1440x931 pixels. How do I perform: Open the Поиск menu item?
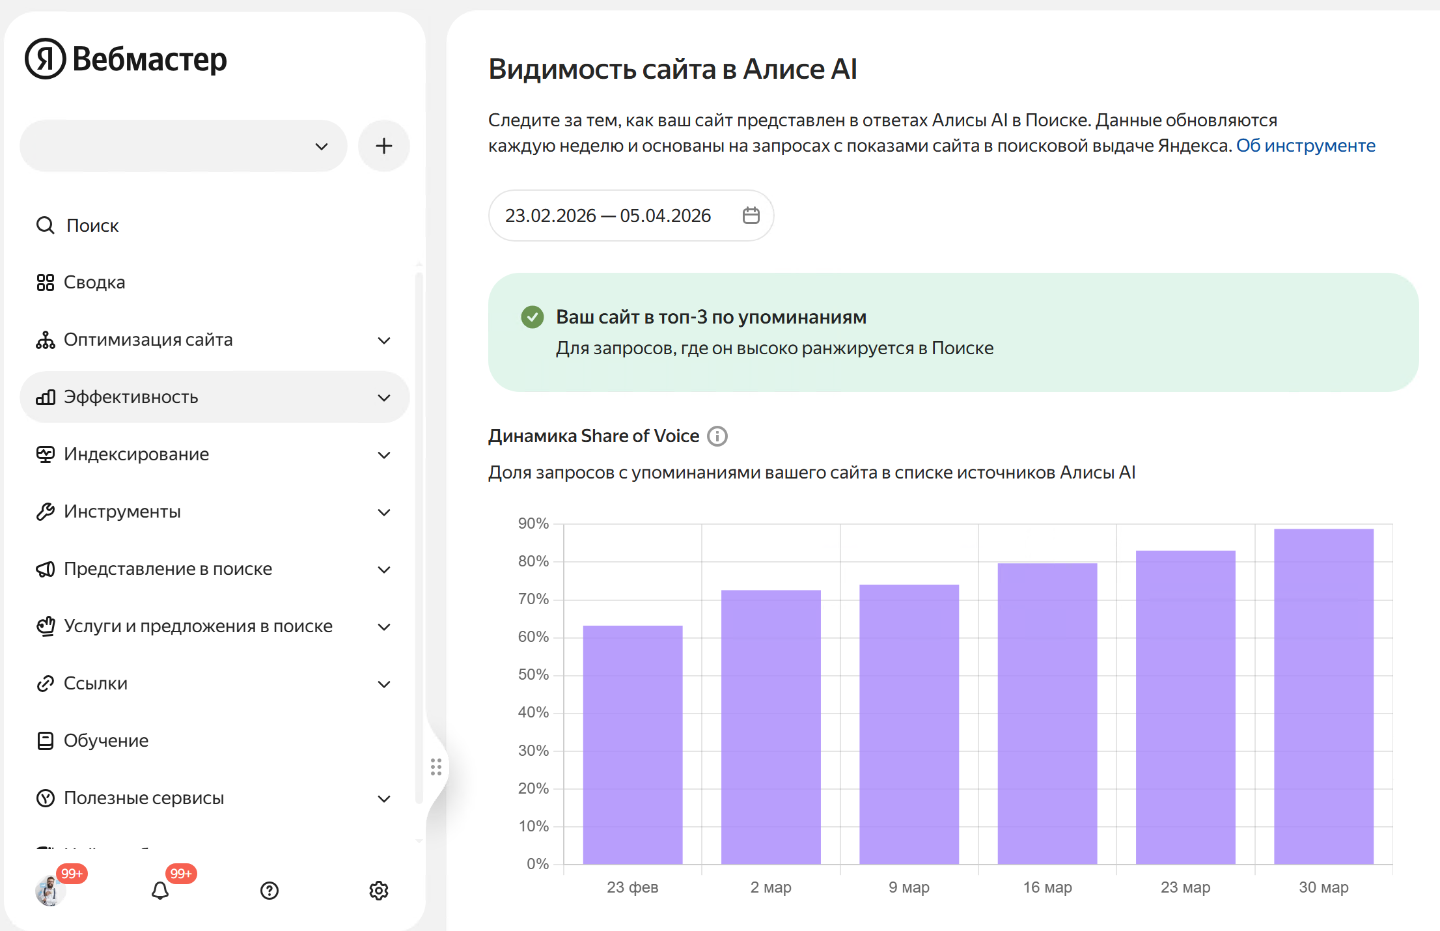coord(92,225)
